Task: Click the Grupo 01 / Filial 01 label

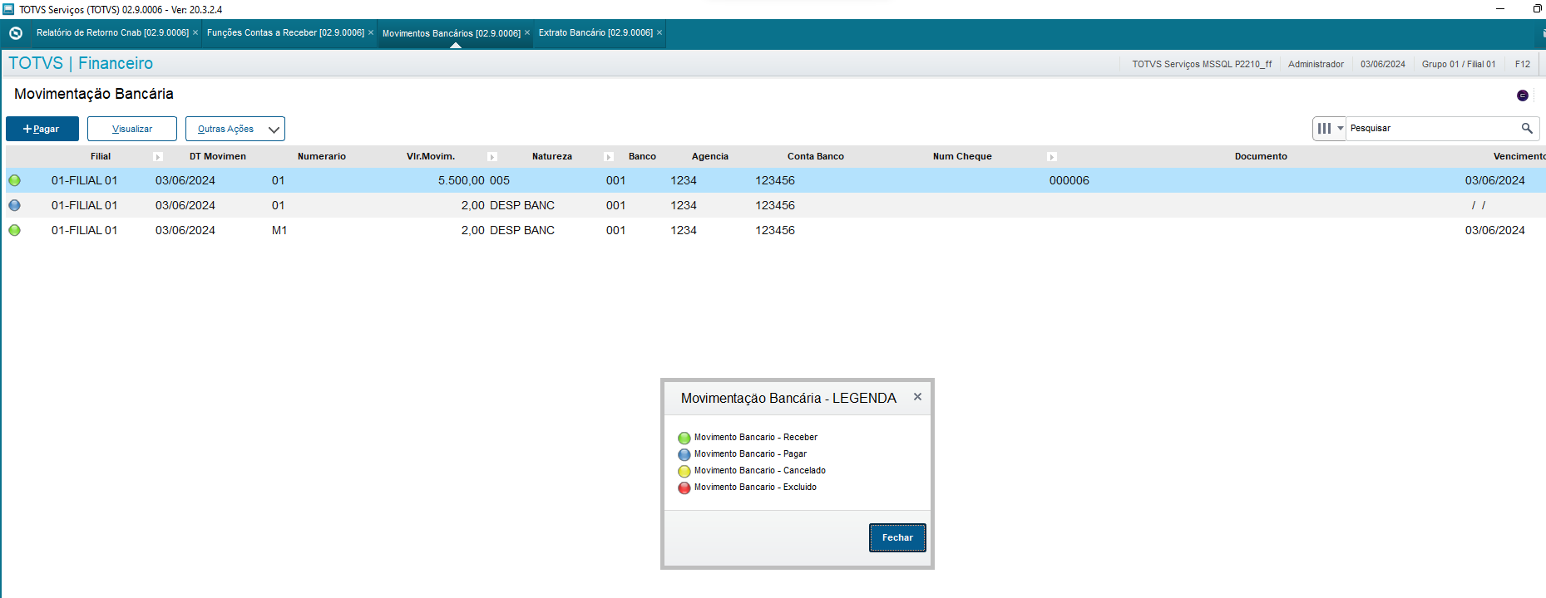Action: (1459, 64)
